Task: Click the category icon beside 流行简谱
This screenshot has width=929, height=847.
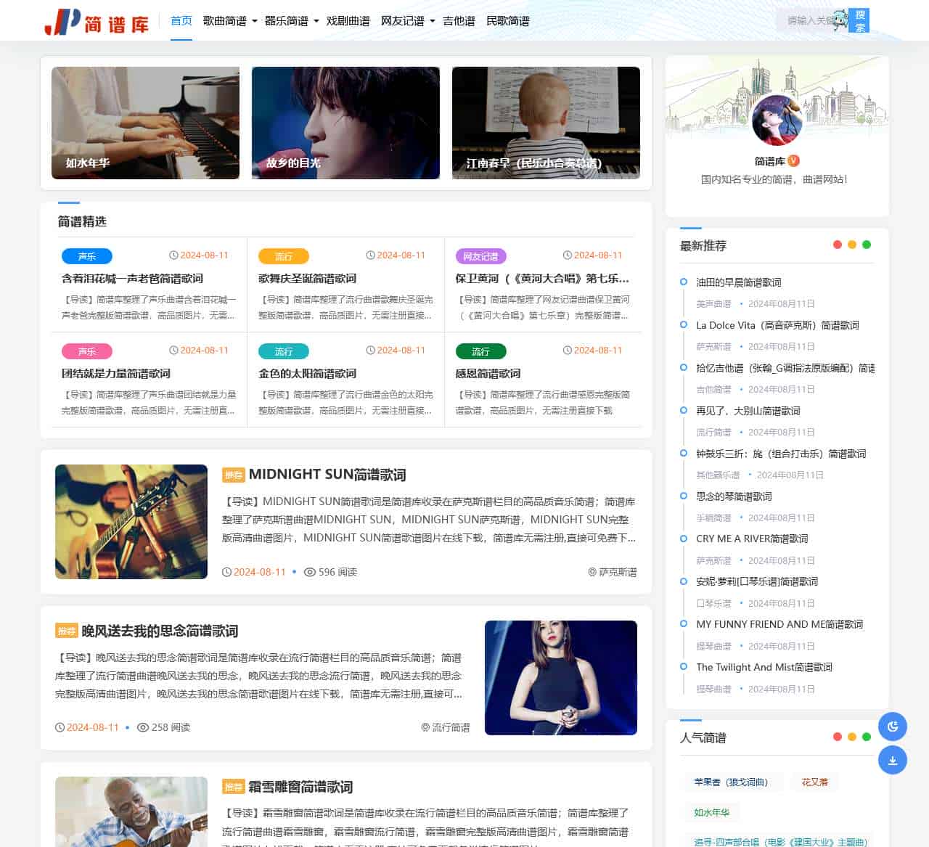Action: click(425, 727)
